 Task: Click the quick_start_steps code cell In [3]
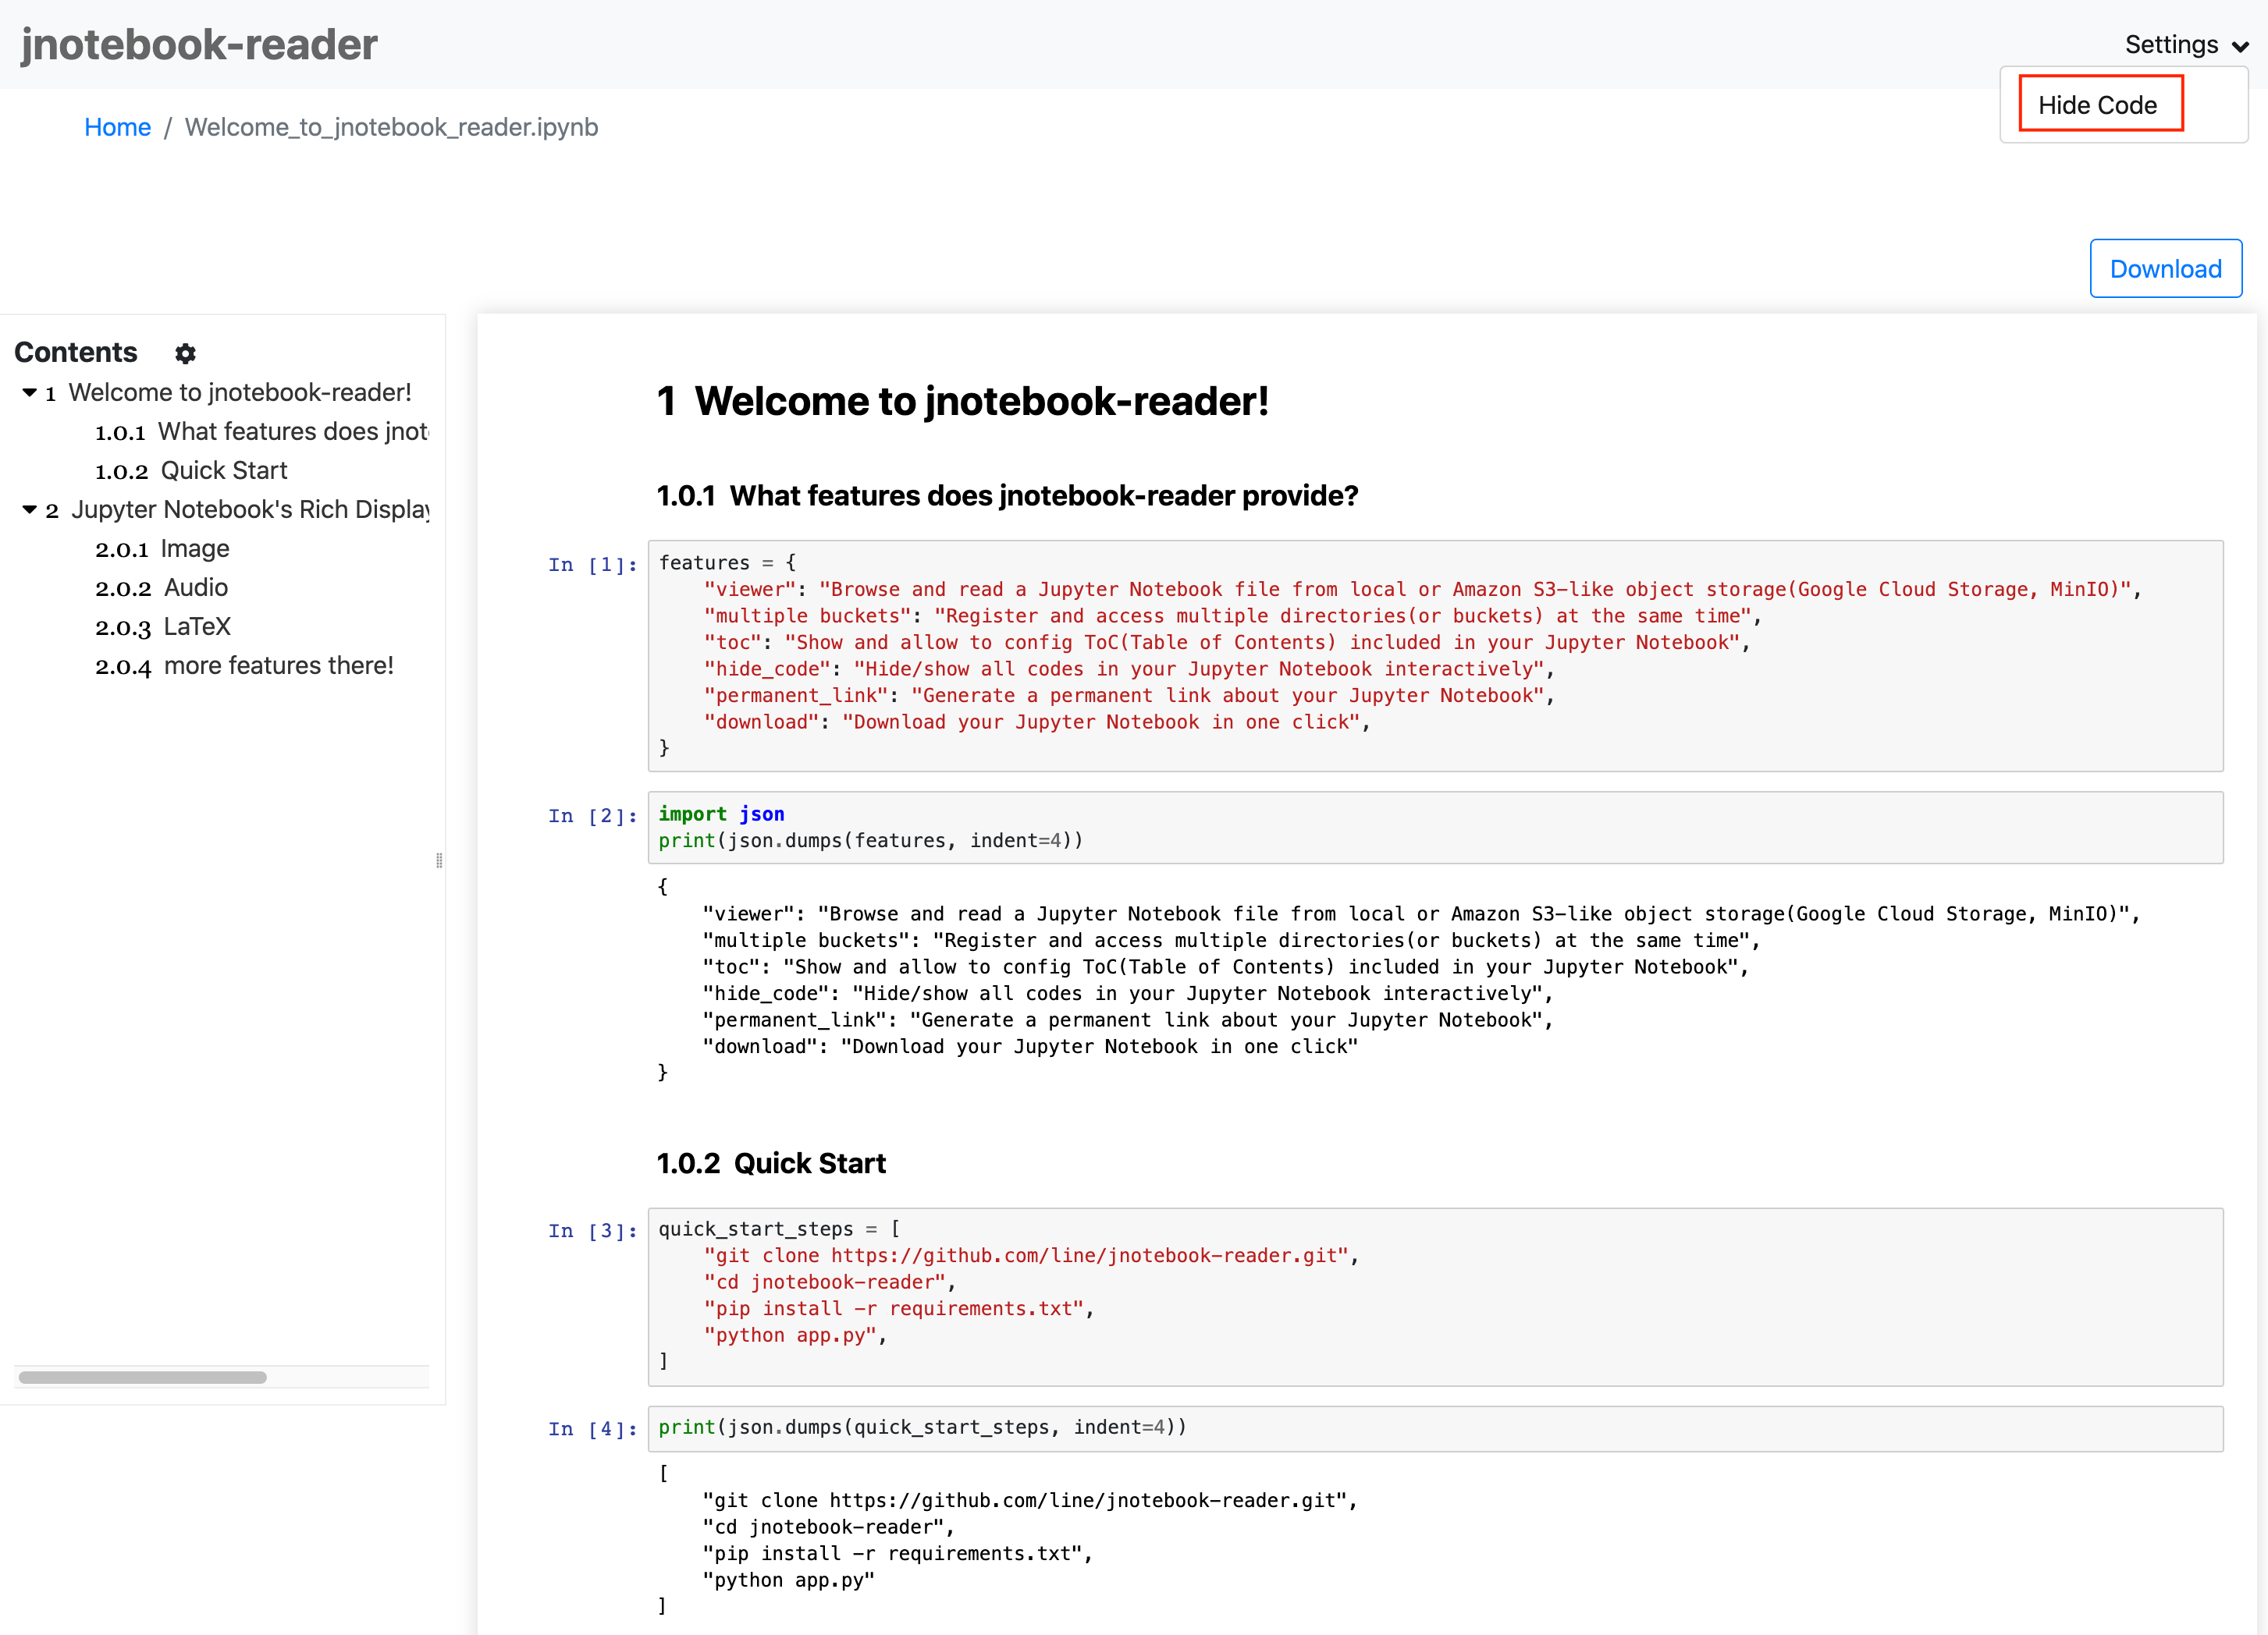(x=1434, y=1295)
